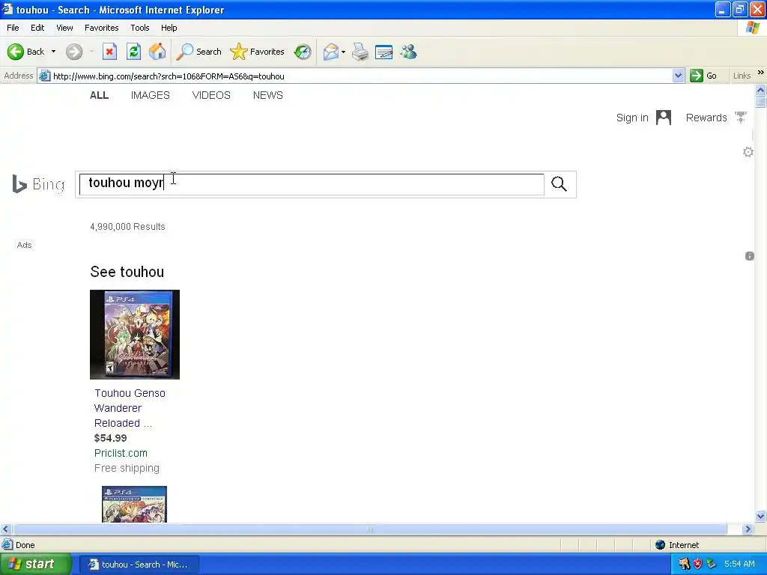Image resolution: width=767 pixels, height=575 pixels.
Task: Click the Back arrow button
Action: [x=26, y=52]
